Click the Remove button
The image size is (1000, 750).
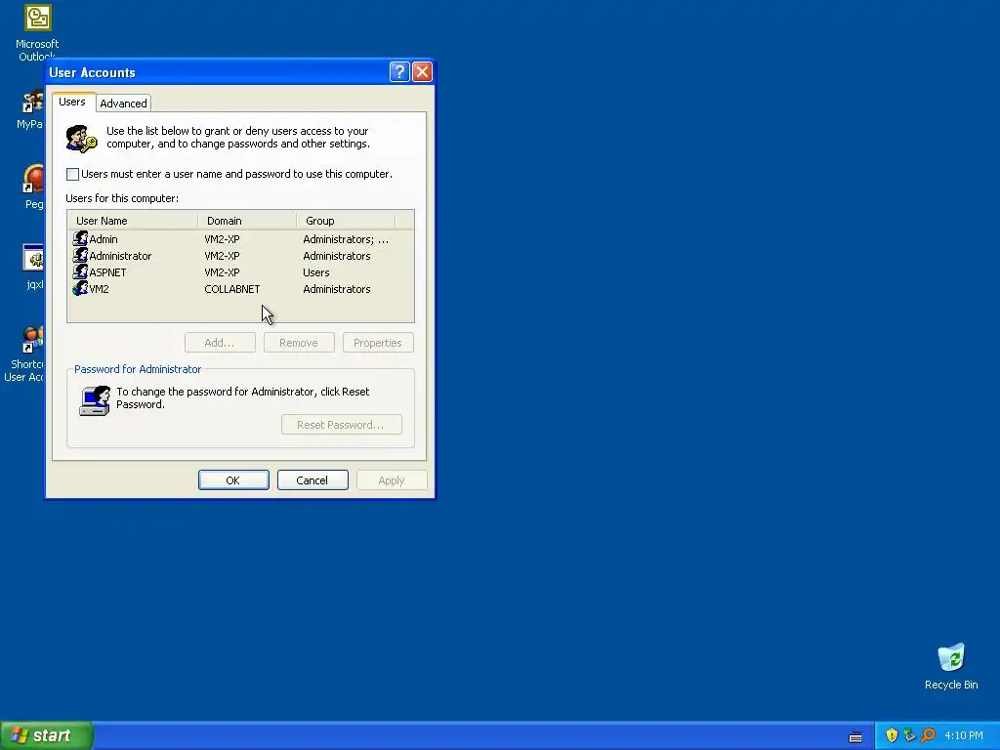pyautogui.click(x=299, y=343)
